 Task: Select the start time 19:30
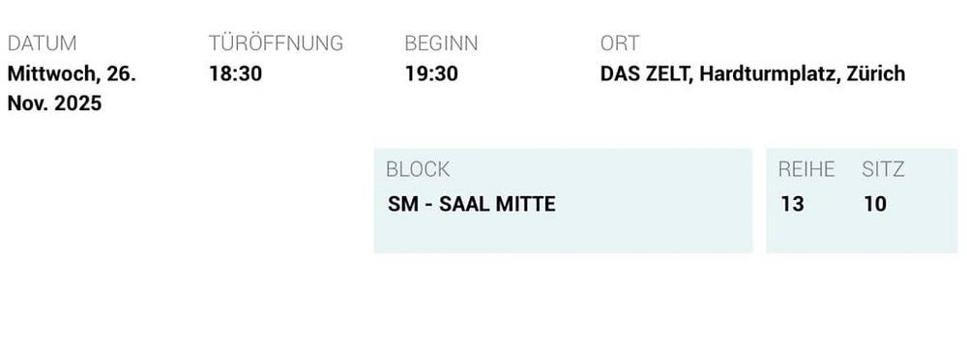pos(431,74)
